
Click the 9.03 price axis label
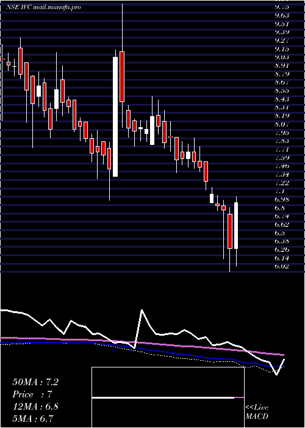[282, 57]
